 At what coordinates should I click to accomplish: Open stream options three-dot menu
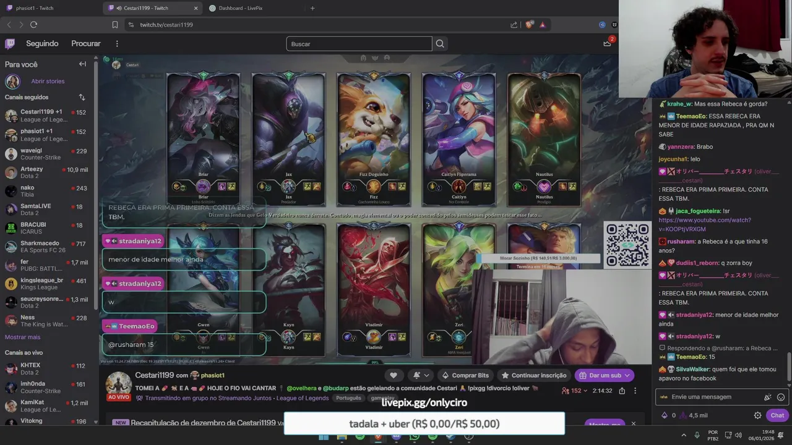(x=635, y=391)
